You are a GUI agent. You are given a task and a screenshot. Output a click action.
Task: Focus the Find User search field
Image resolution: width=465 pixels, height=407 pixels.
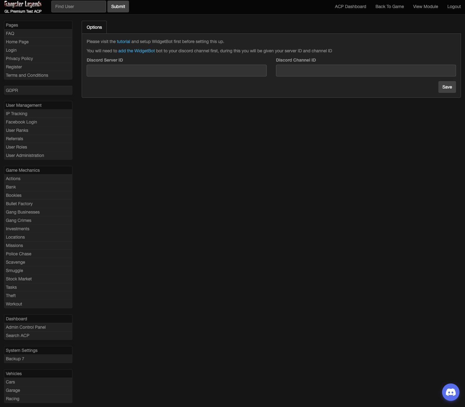[x=79, y=6]
